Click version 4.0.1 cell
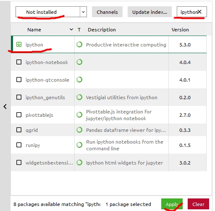215x211 pixels. pyautogui.click(x=185, y=80)
